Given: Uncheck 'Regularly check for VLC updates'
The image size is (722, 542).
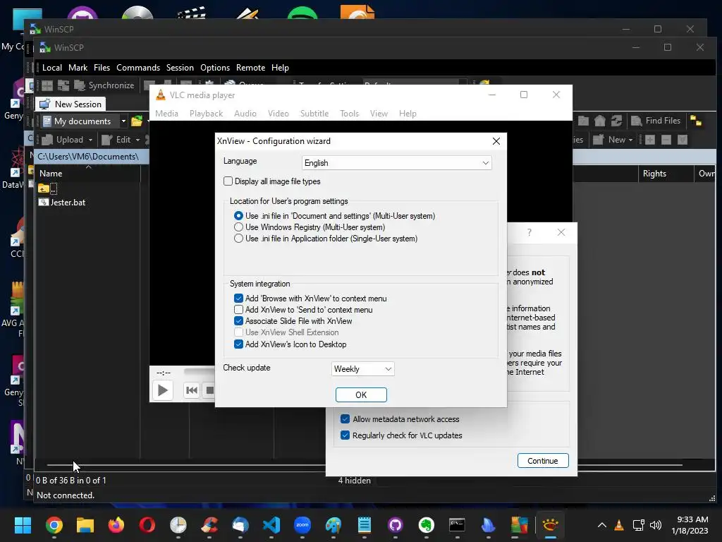Looking at the screenshot, I should coord(345,435).
